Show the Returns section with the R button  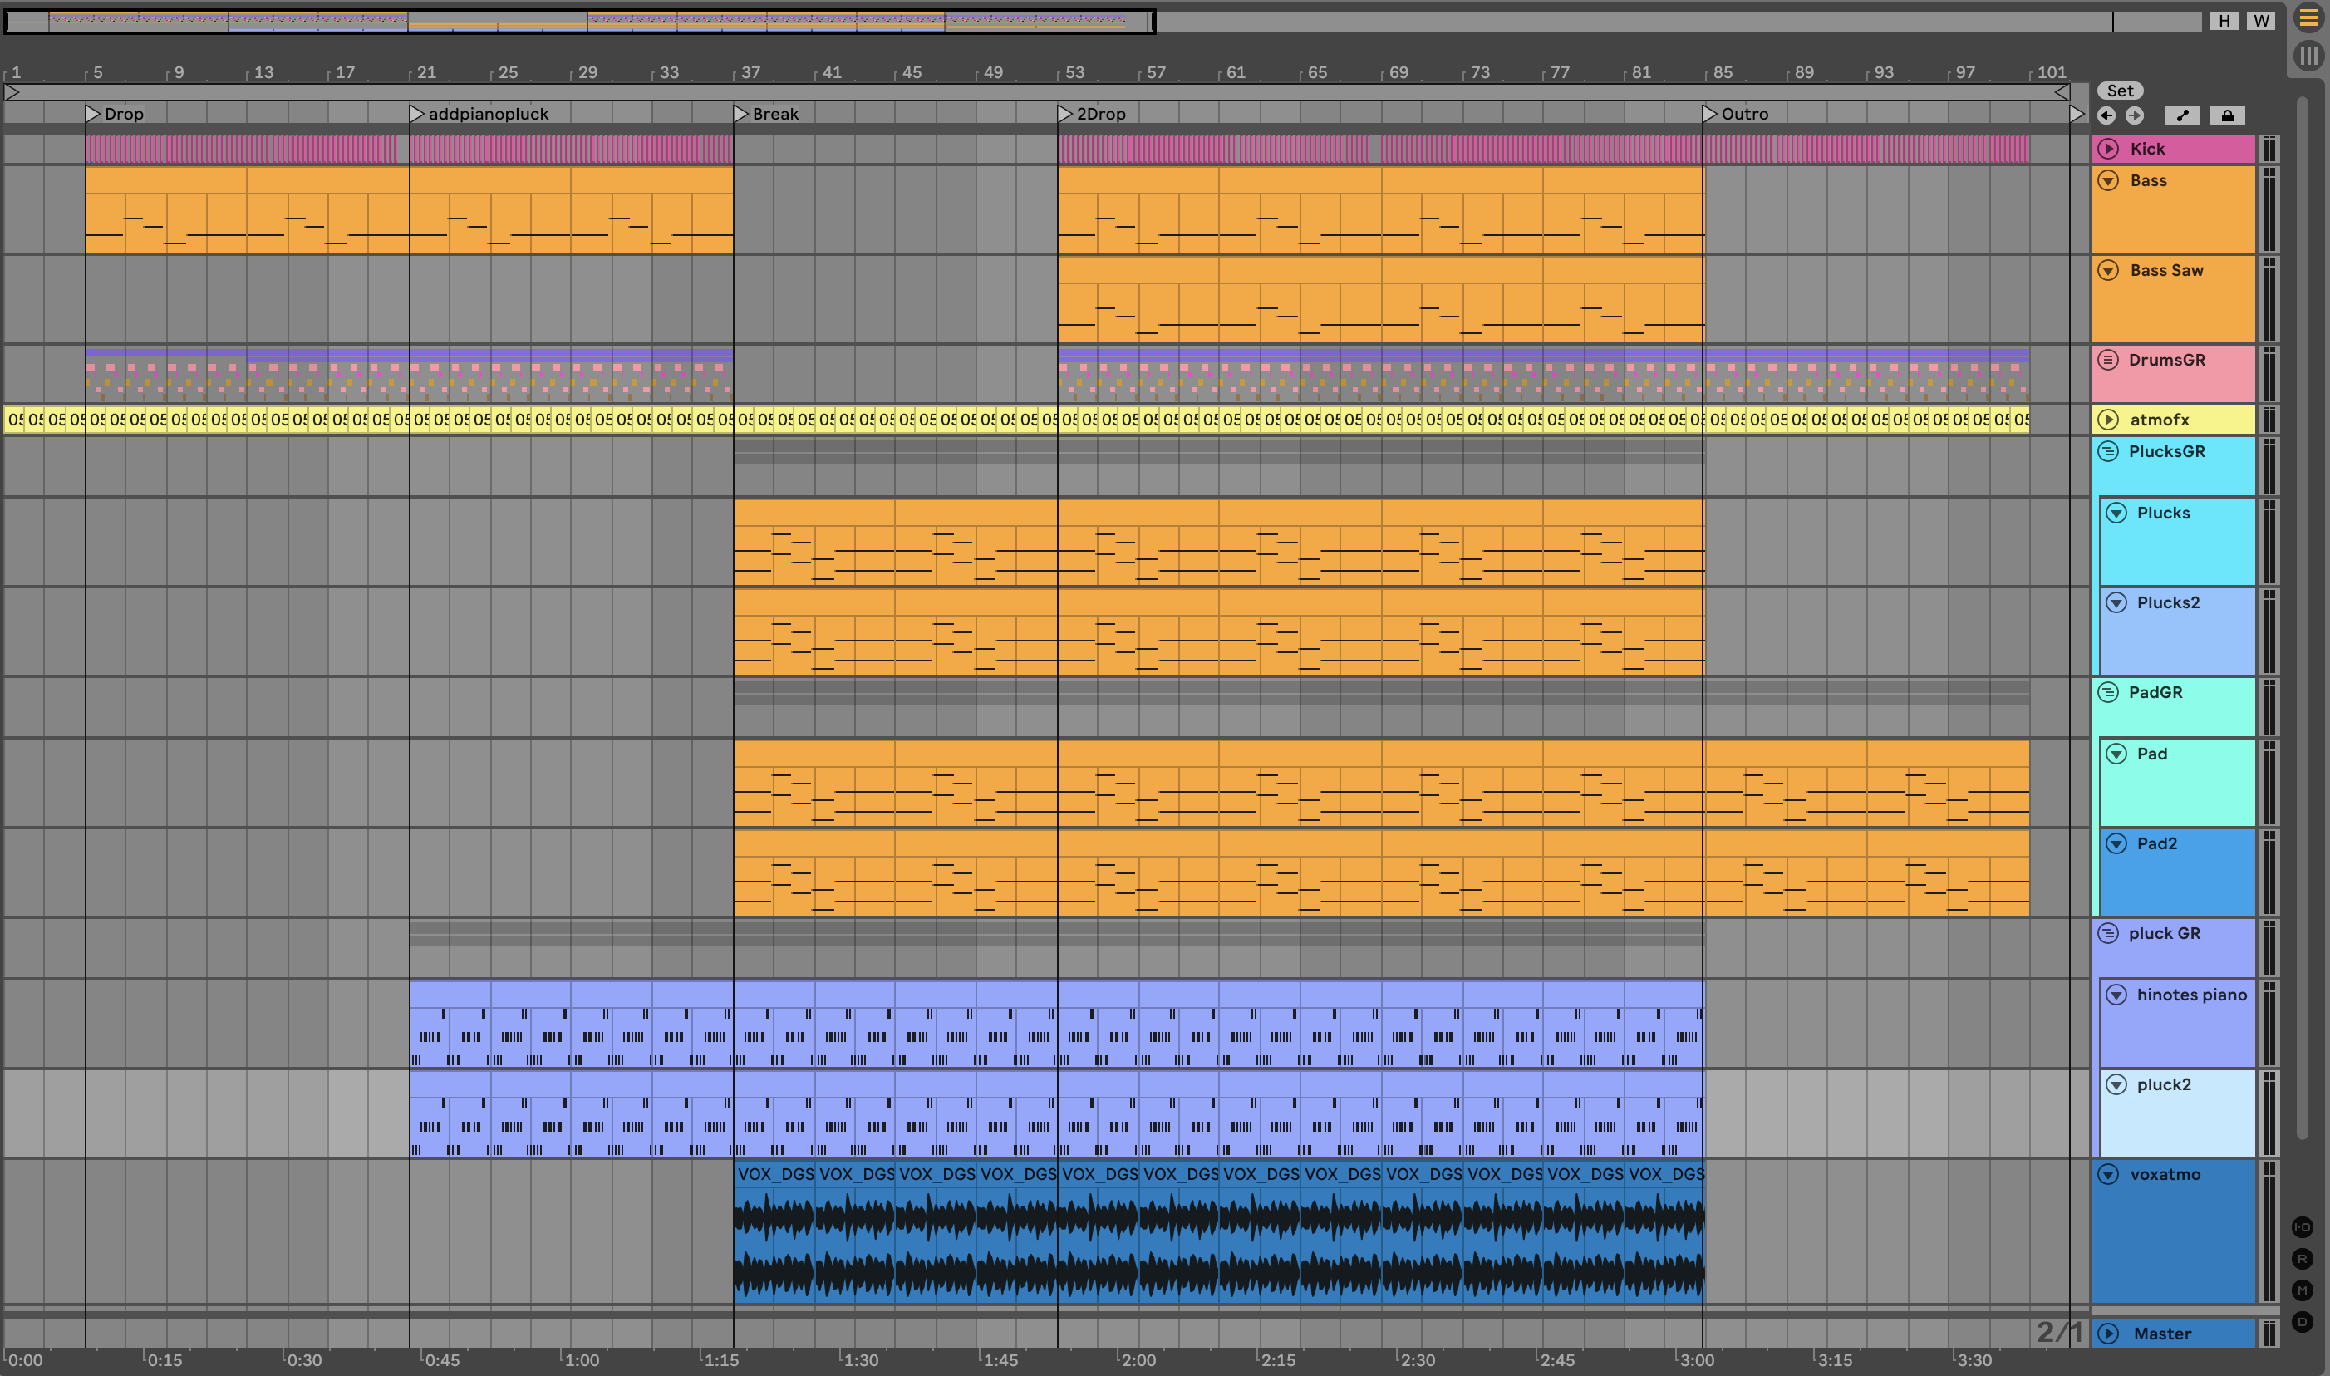tap(2303, 1259)
